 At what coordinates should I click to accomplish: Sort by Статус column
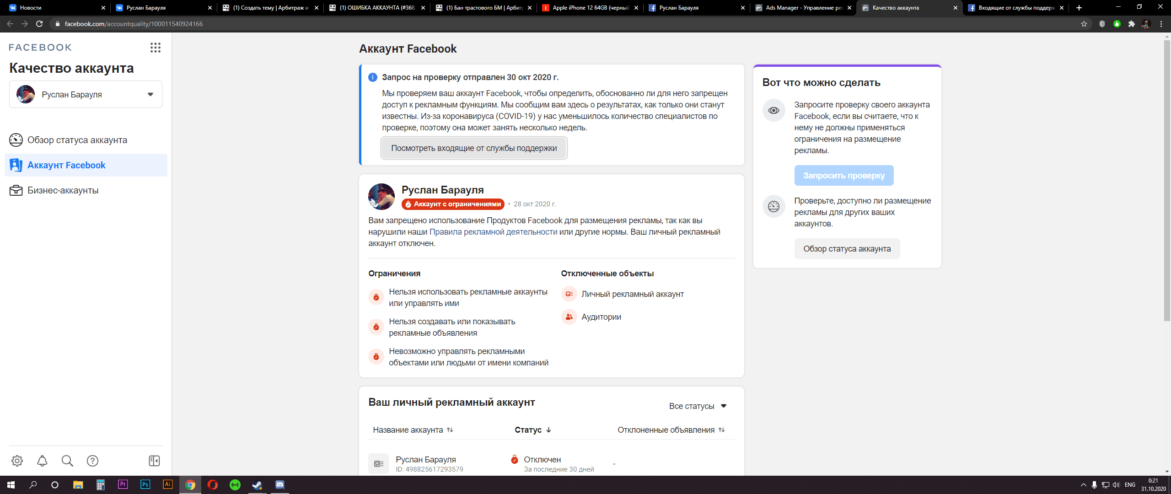pyautogui.click(x=533, y=430)
